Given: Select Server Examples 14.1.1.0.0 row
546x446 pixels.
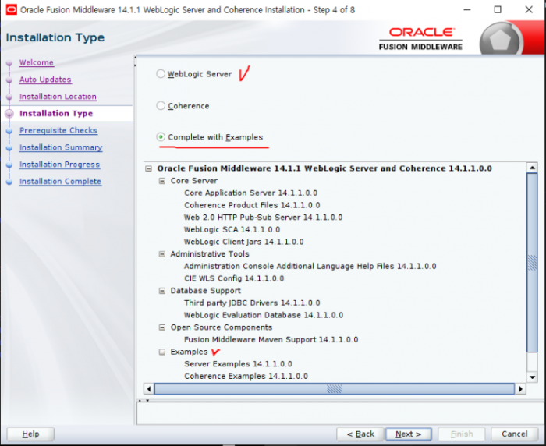Looking at the screenshot, I should 238,364.
